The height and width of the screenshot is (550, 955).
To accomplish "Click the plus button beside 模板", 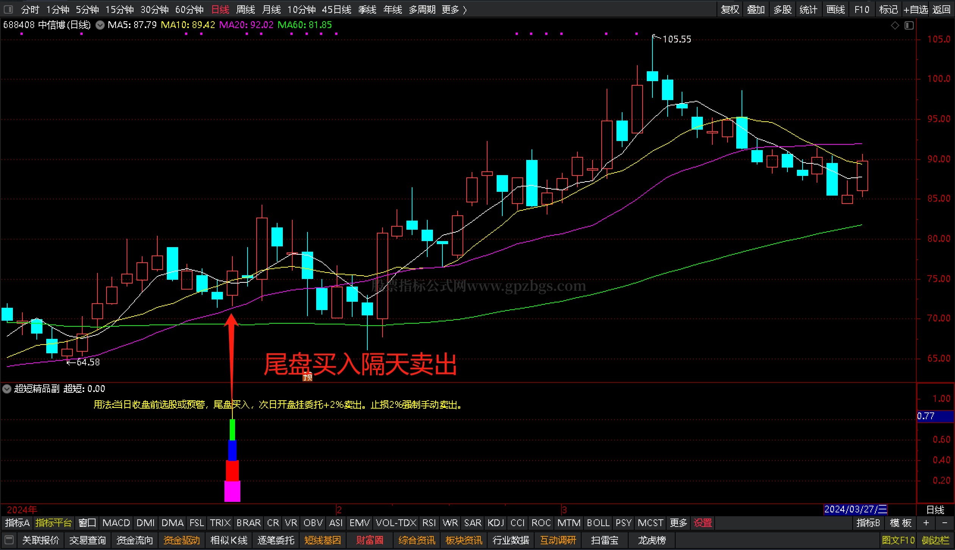I will 926,523.
